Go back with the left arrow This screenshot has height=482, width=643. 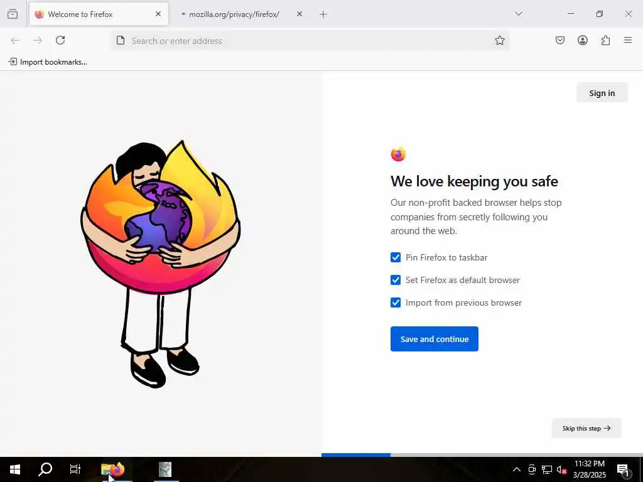point(15,40)
